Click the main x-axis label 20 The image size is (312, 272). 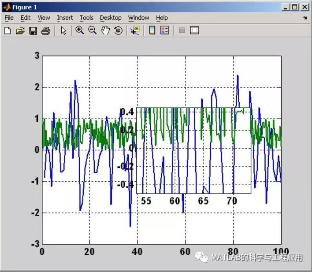[x=89, y=252]
